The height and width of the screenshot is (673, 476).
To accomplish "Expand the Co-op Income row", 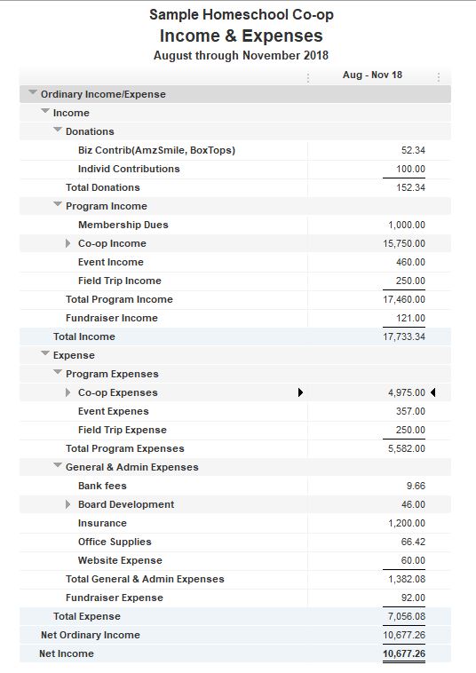I will [67, 243].
